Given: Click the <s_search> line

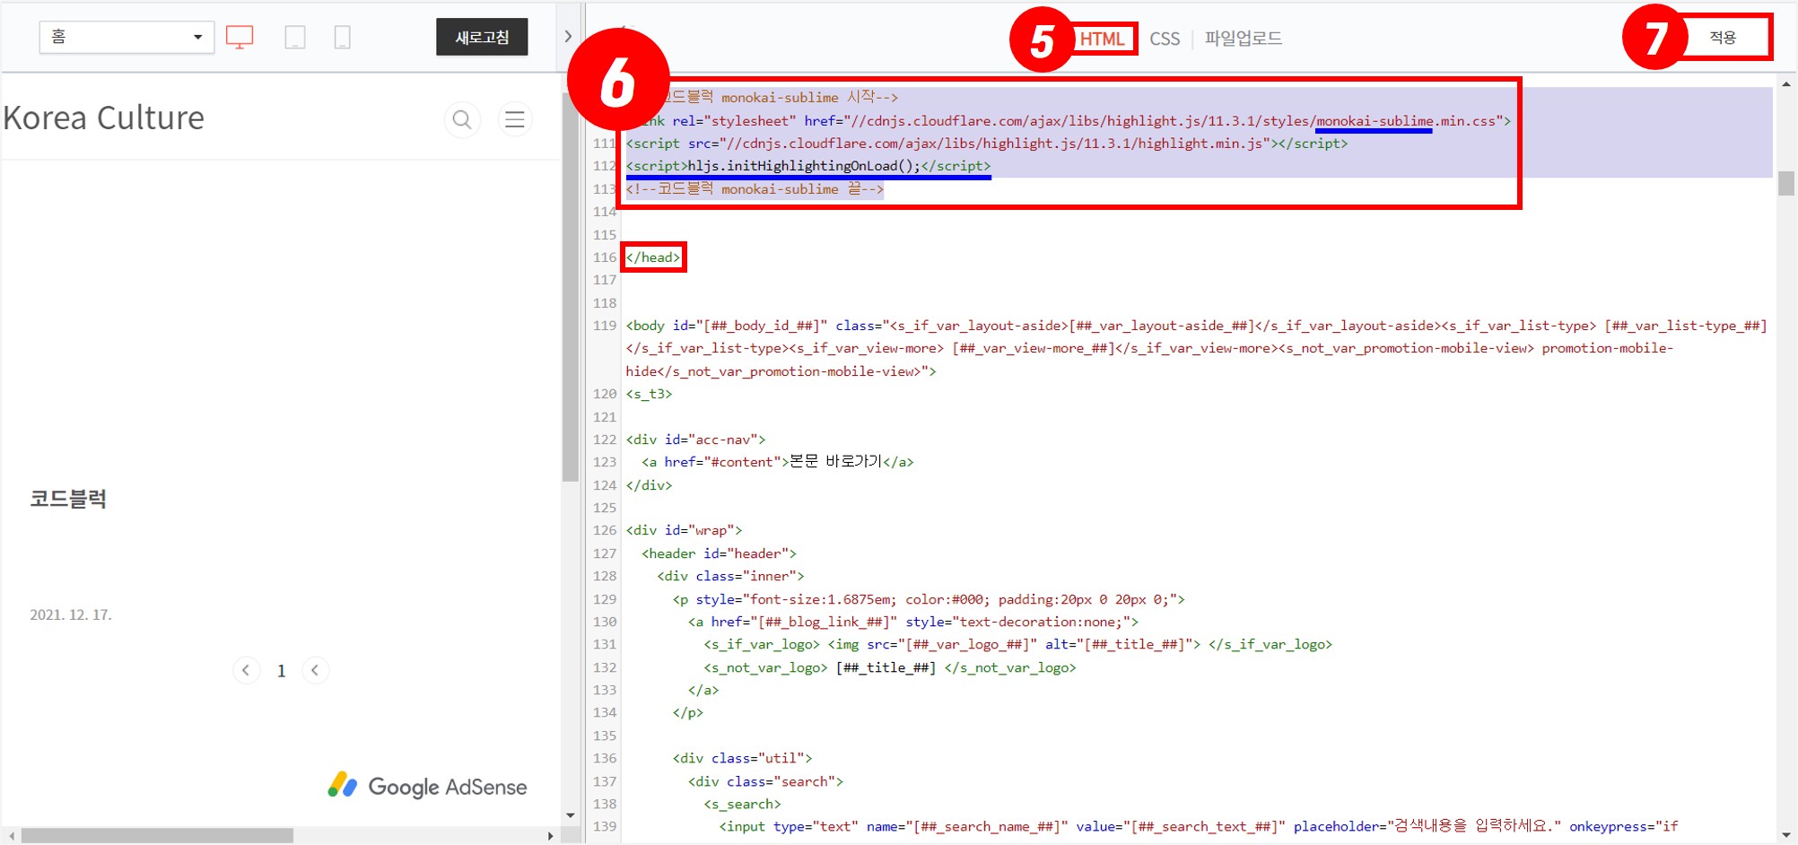Looking at the screenshot, I should (x=742, y=804).
